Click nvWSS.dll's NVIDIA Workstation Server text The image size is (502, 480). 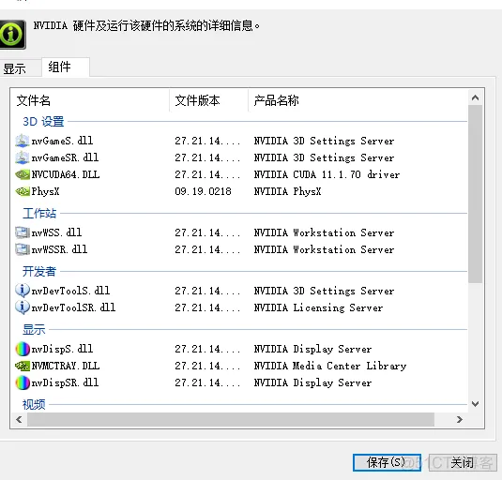(324, 232)
